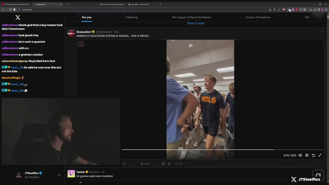Select the For you timeline tab
Viewport: 329px width, 185px height.
coord(87,17)
